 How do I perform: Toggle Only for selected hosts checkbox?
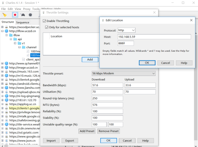pos(47,27)
